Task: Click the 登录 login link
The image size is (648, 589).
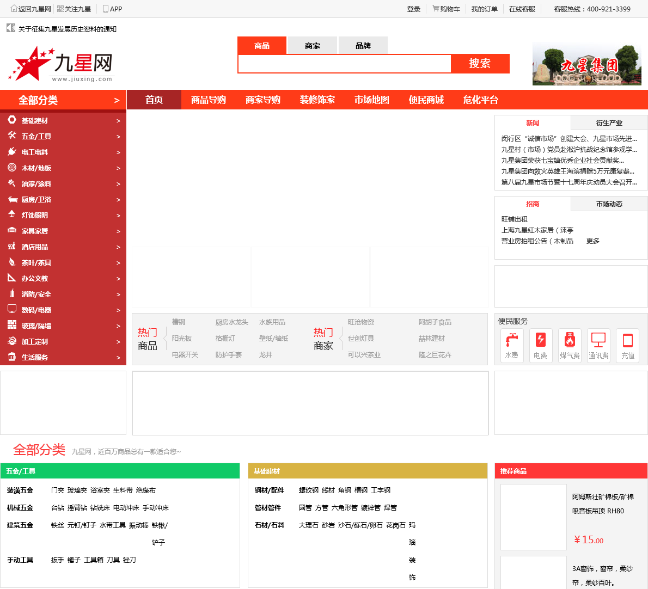Action: [413, 9]
